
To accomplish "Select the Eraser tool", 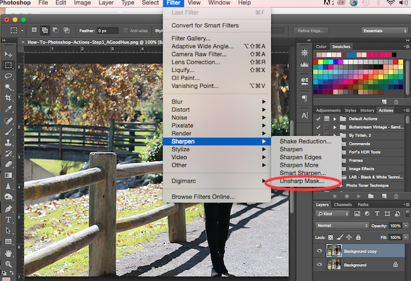I will pos(8,164).
